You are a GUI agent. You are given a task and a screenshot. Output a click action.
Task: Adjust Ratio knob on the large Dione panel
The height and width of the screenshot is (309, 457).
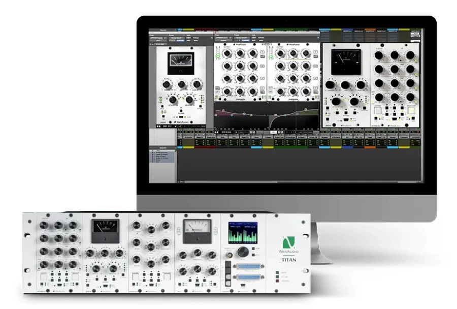[345, 85]
